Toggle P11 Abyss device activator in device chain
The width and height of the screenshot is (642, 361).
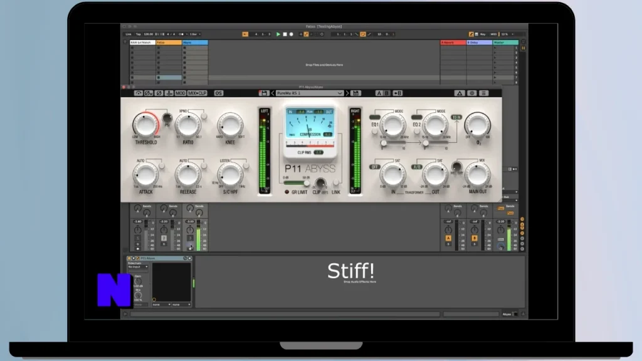click(x=129, y=258)
